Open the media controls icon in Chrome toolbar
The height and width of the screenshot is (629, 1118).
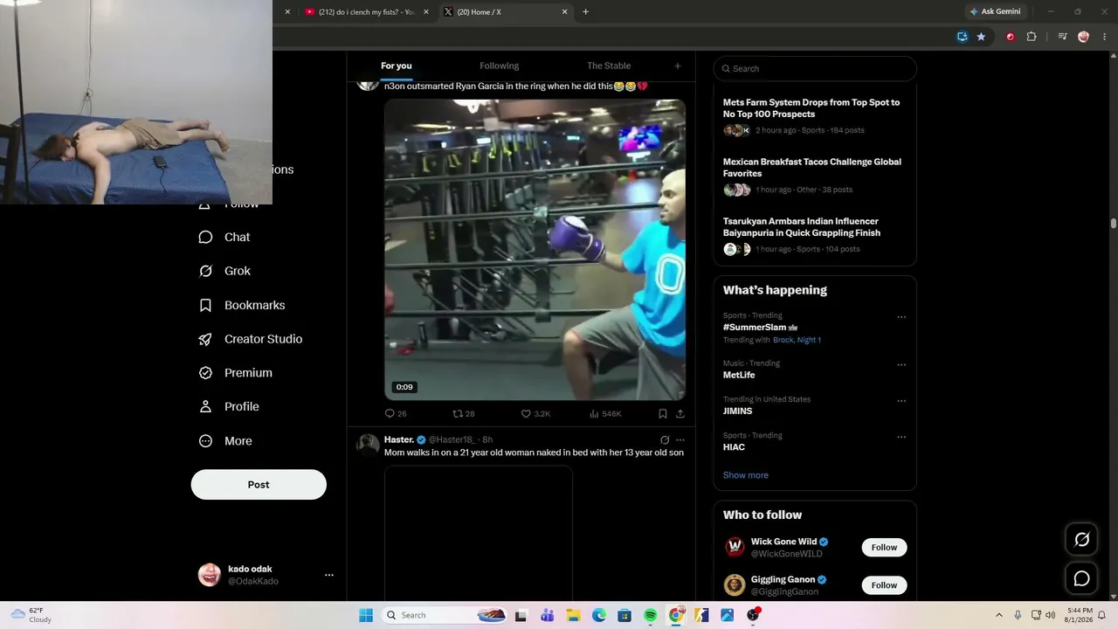coord(1062,37)
